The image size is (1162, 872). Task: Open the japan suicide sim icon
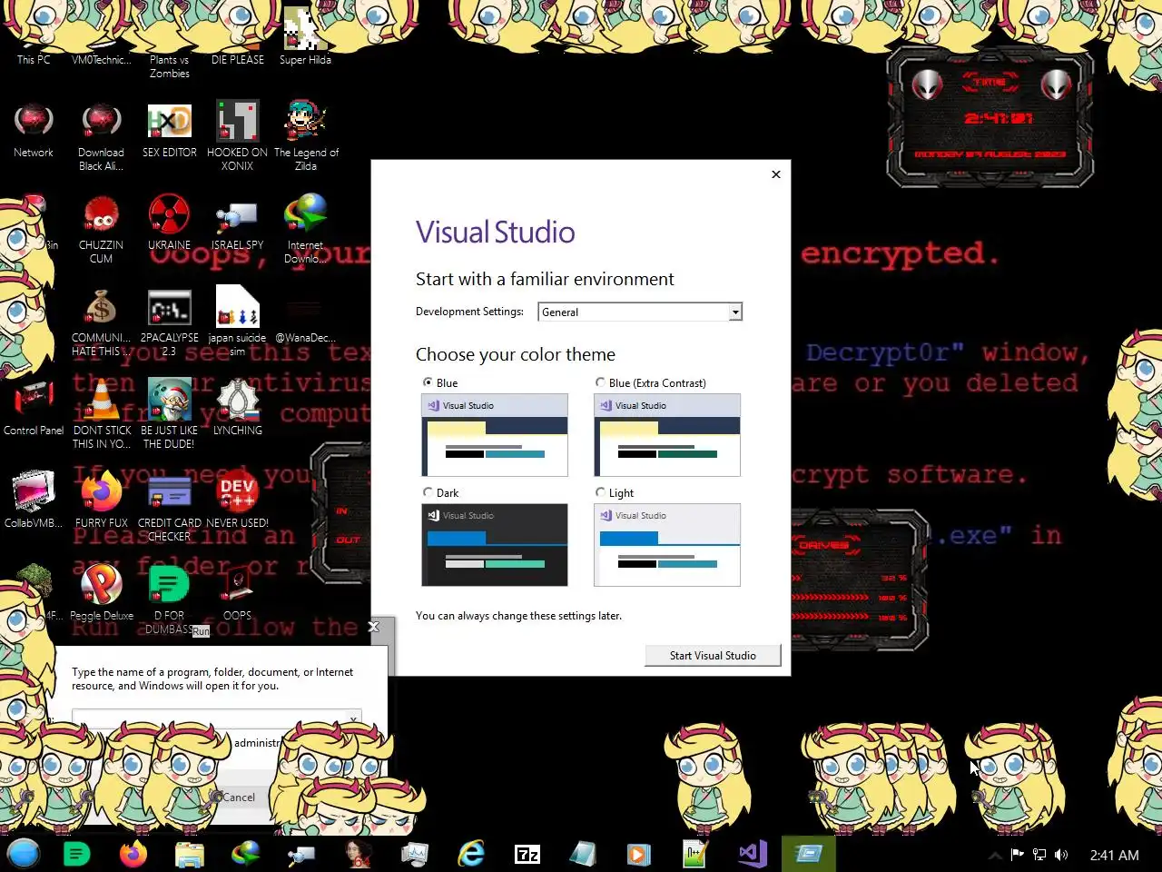(237, 322)
